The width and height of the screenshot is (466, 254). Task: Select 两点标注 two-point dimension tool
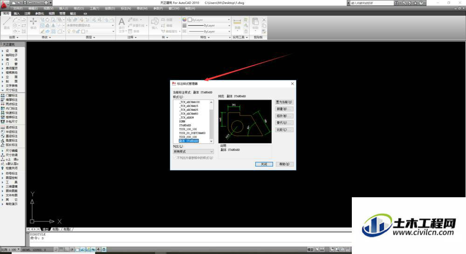pos(9,104)
